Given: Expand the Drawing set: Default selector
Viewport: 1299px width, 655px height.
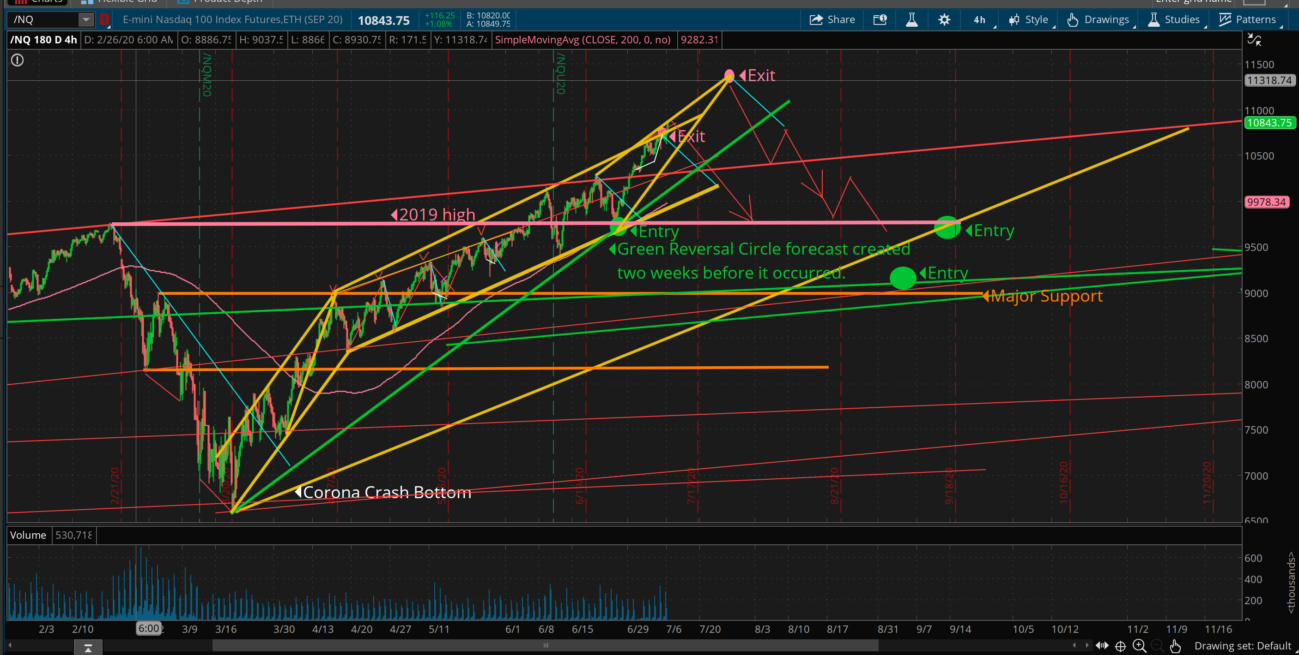Looking at the screenshot, I should click(1243, 646).
